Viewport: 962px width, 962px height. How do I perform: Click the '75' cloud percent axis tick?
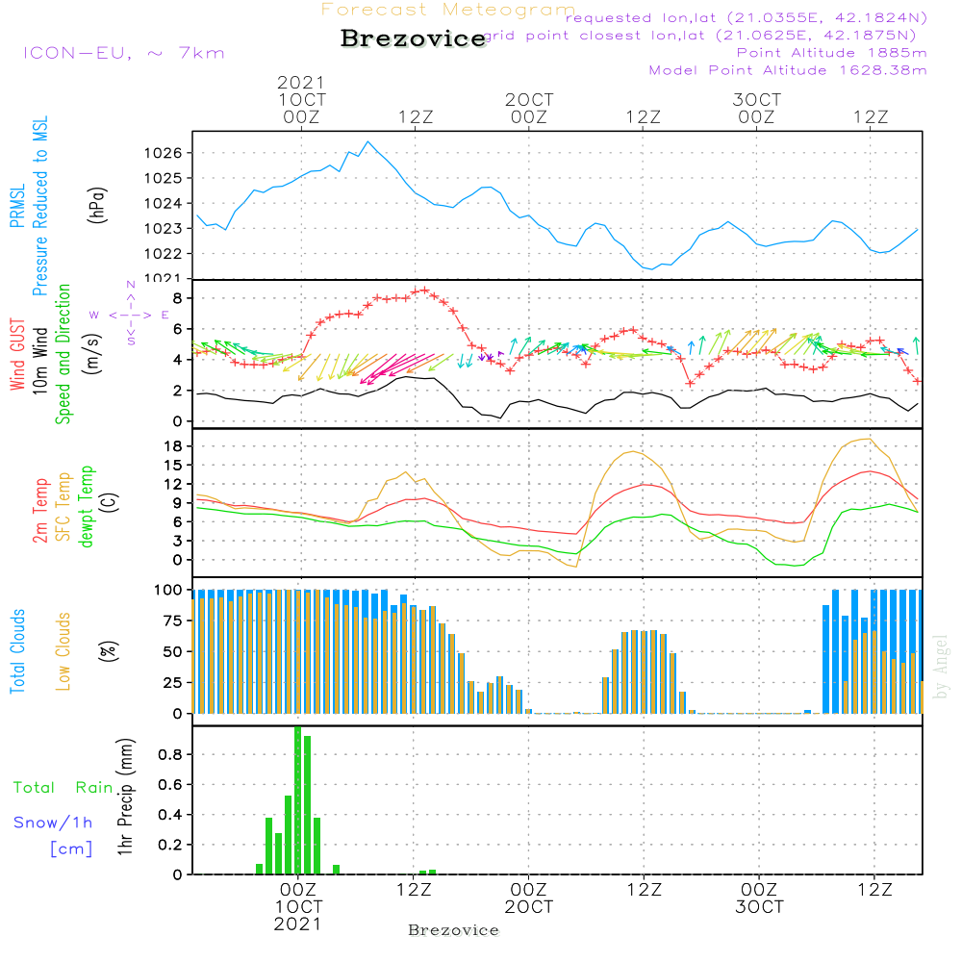click(173, 620)
